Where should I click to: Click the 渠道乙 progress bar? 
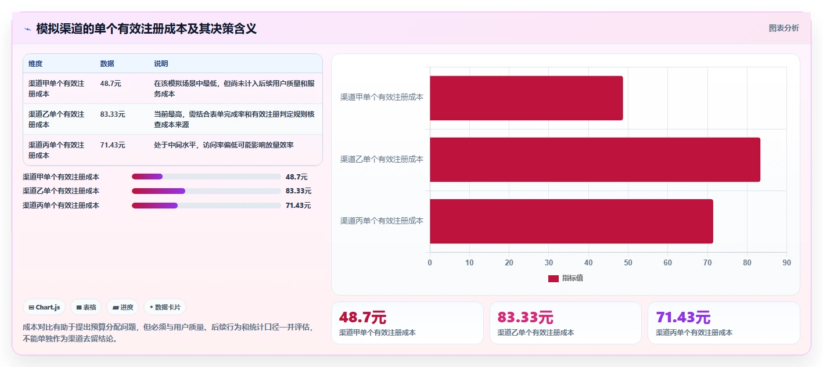[x=206, y=191]
